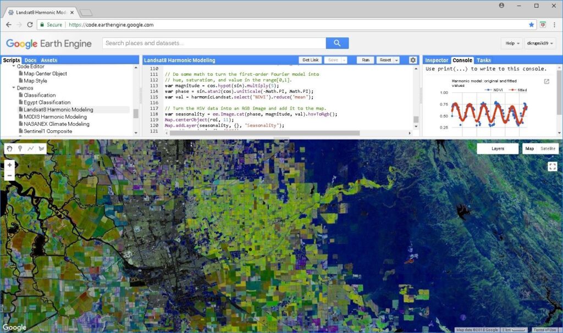Click the NDVI legend entry in chart

494,90
